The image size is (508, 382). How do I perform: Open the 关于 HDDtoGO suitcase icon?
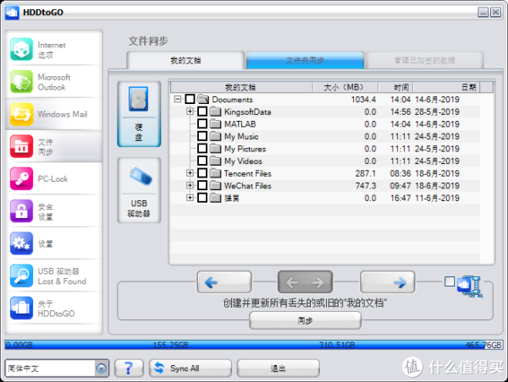tap(21, 308)
